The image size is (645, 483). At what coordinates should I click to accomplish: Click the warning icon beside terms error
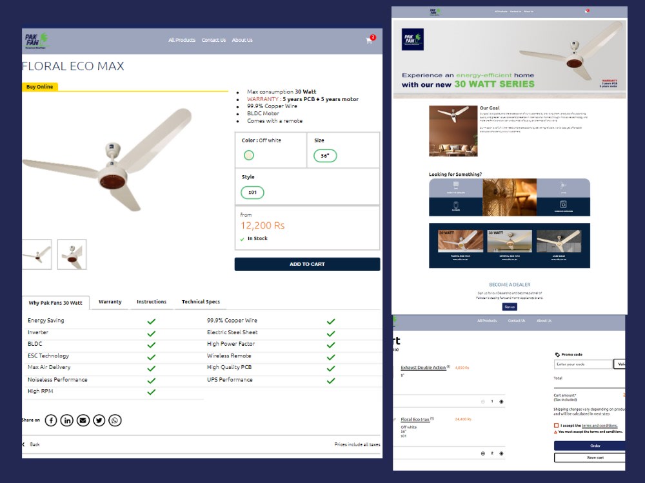pos(555,432)
